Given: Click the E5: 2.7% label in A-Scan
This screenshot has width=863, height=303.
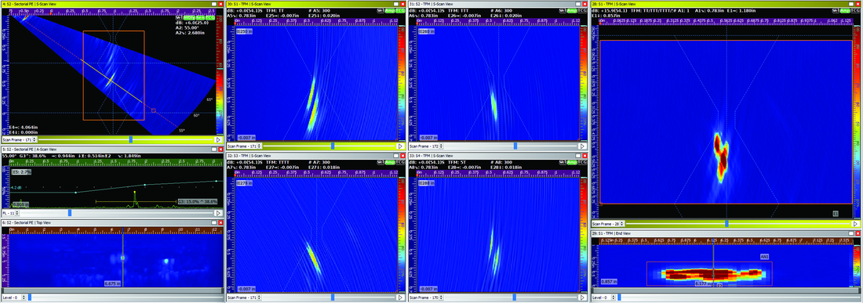Looking at the screenshot, I should [21, 171].
